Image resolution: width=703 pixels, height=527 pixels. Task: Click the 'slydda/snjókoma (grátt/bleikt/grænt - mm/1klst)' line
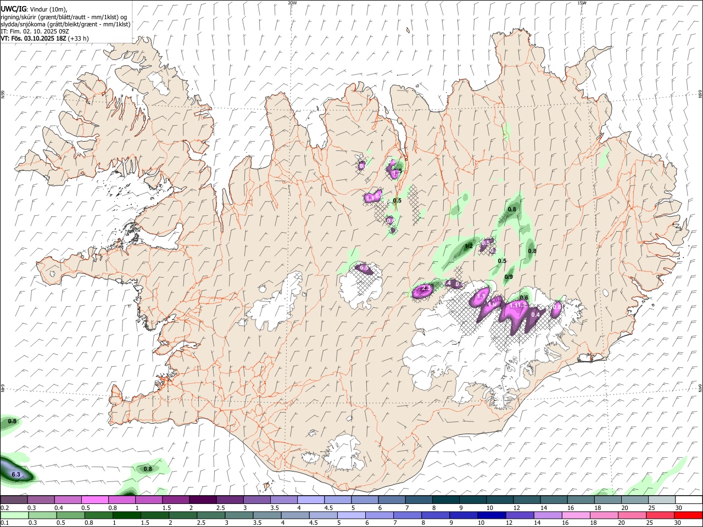click(65, 24)
